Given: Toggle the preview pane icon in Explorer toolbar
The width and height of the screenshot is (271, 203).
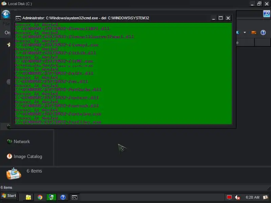Looking at the screenshot, I should (253, 32).
